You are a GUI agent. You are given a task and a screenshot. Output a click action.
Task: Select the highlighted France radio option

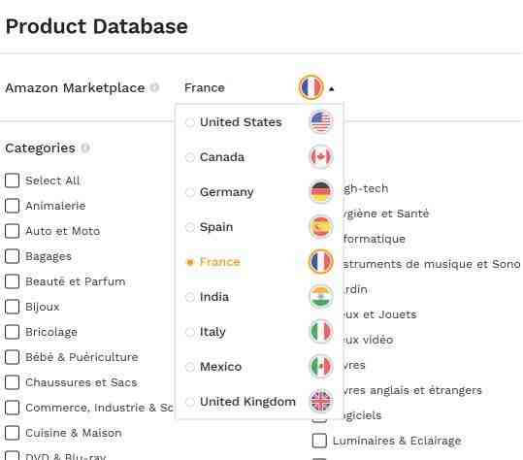pyautogui.click(x=190, y=262)
